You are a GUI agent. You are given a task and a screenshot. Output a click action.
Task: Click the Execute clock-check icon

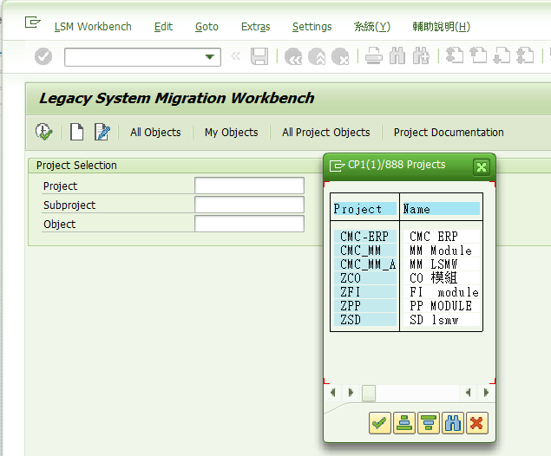44,132
